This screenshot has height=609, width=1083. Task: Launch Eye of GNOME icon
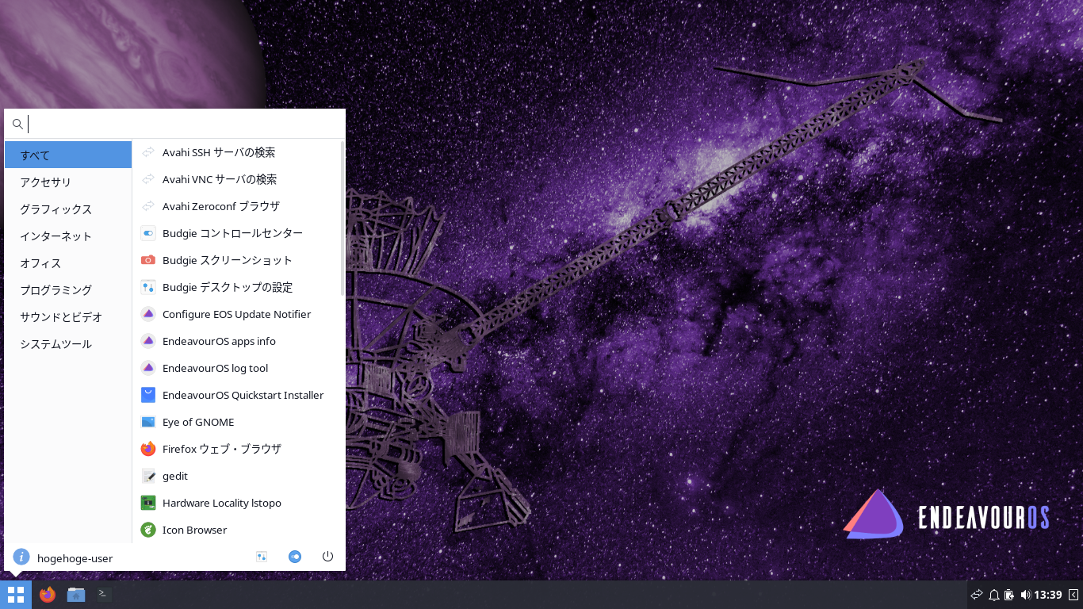[148, 422]
